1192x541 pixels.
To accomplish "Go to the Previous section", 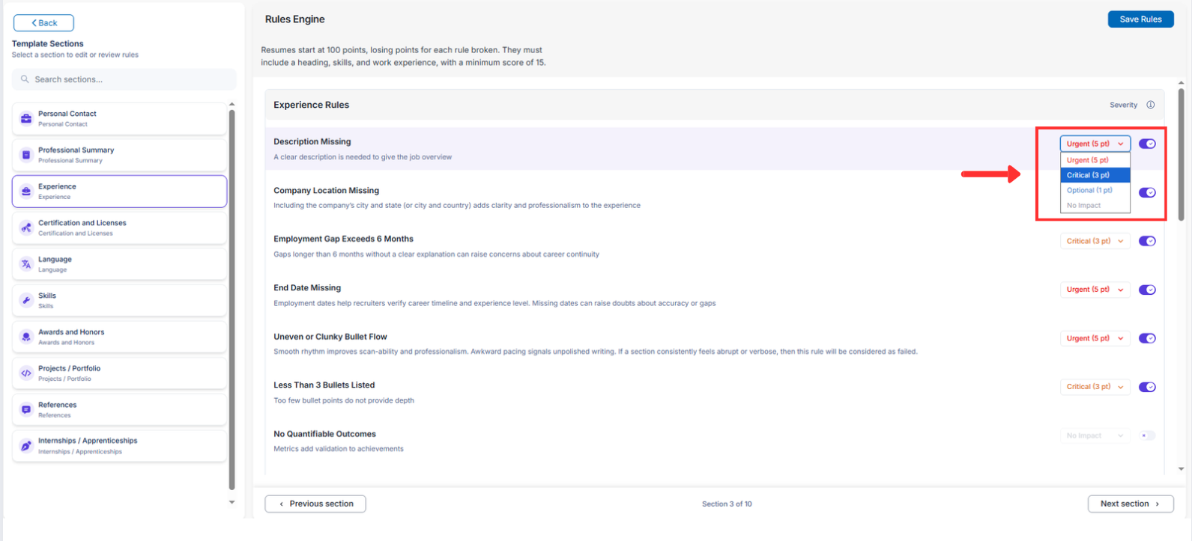I will tap(315, 504).
